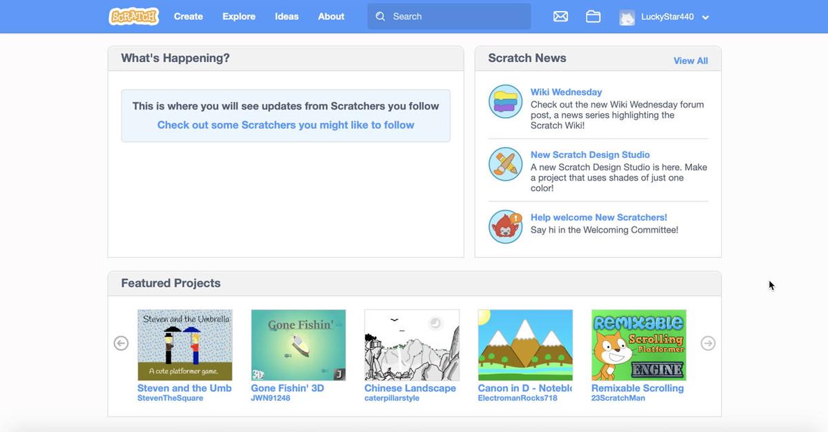Open the Wiki Wednesday news link

[566, 92]
